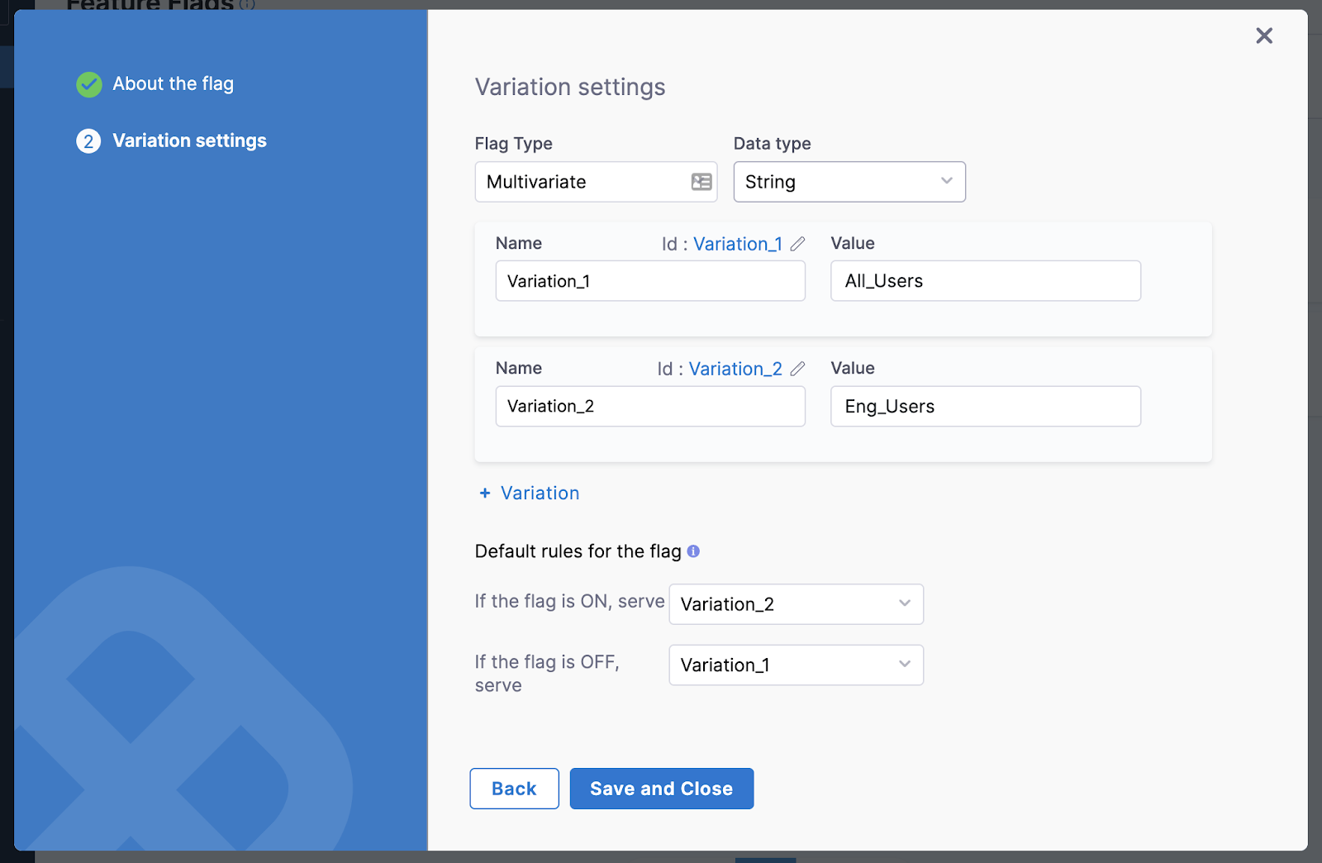This screenshot has width=1322, height=863.
Task: Click the plus icon next to Variation
Action: pyautogui.click(x=484, y=493)
